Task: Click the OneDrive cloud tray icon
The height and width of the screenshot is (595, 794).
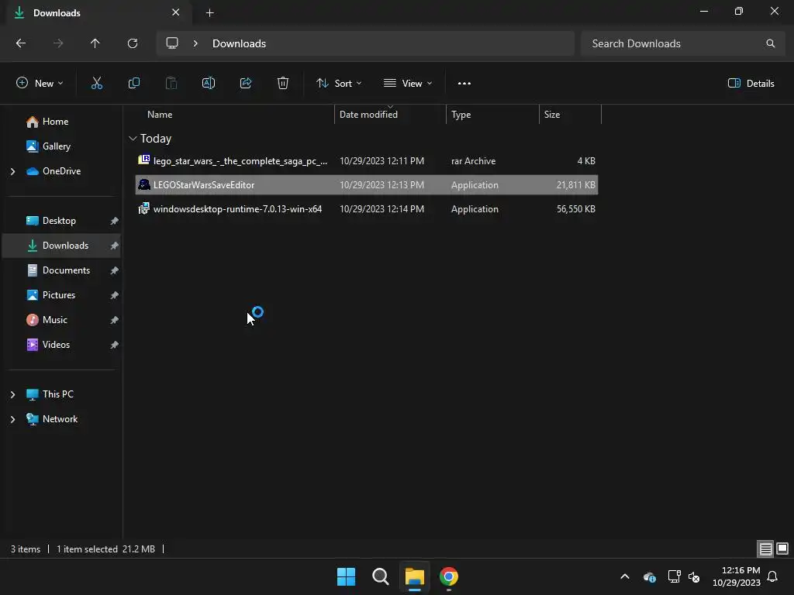Action: tap(650, 576)
